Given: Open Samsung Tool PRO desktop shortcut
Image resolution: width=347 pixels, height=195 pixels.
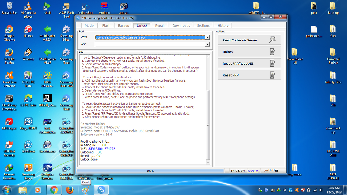Looking at the screenshot, I should [66, 79].
